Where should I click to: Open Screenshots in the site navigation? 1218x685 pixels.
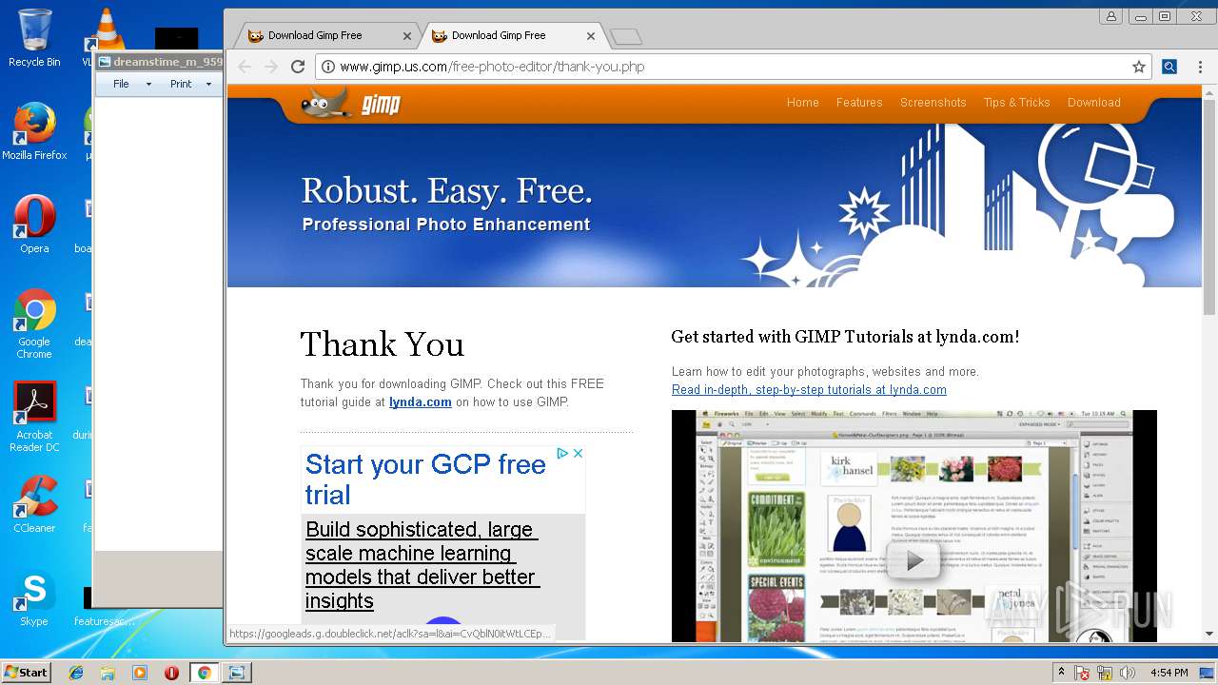click(x=933, y=103)
